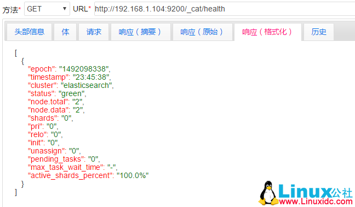Viewport: 355px width, 207px height.
Task: Click the "timestamp" key
Action: (x=49, y=77)
